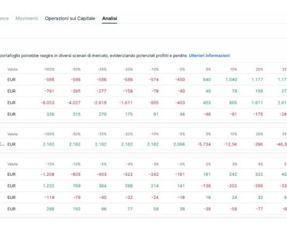Click the 1.177 value cell

pos(257,80)
